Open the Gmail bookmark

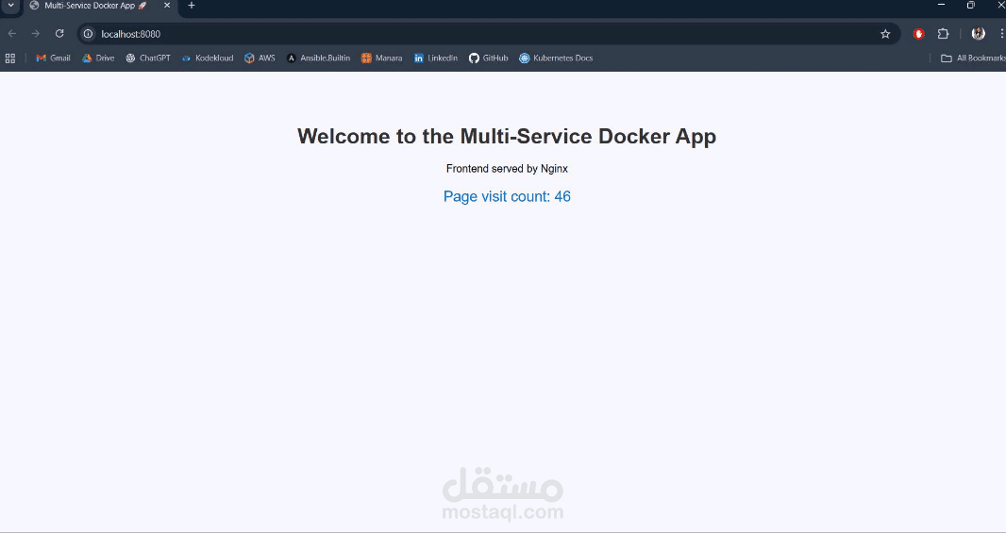click(x=53, y=58)
